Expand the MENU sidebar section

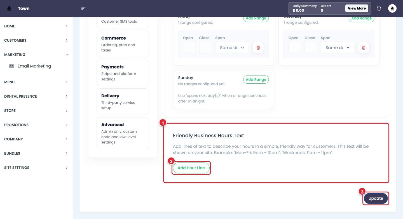(x=36, y=82)
